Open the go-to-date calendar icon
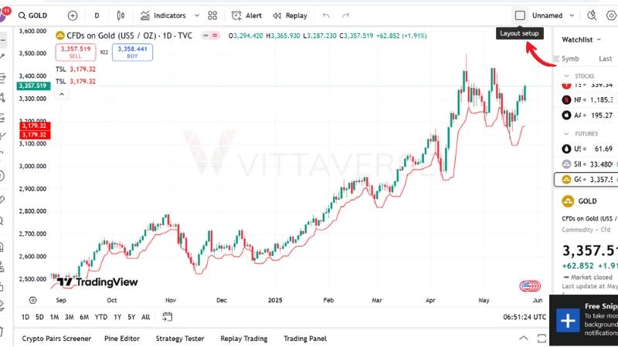 coord(168,317)
